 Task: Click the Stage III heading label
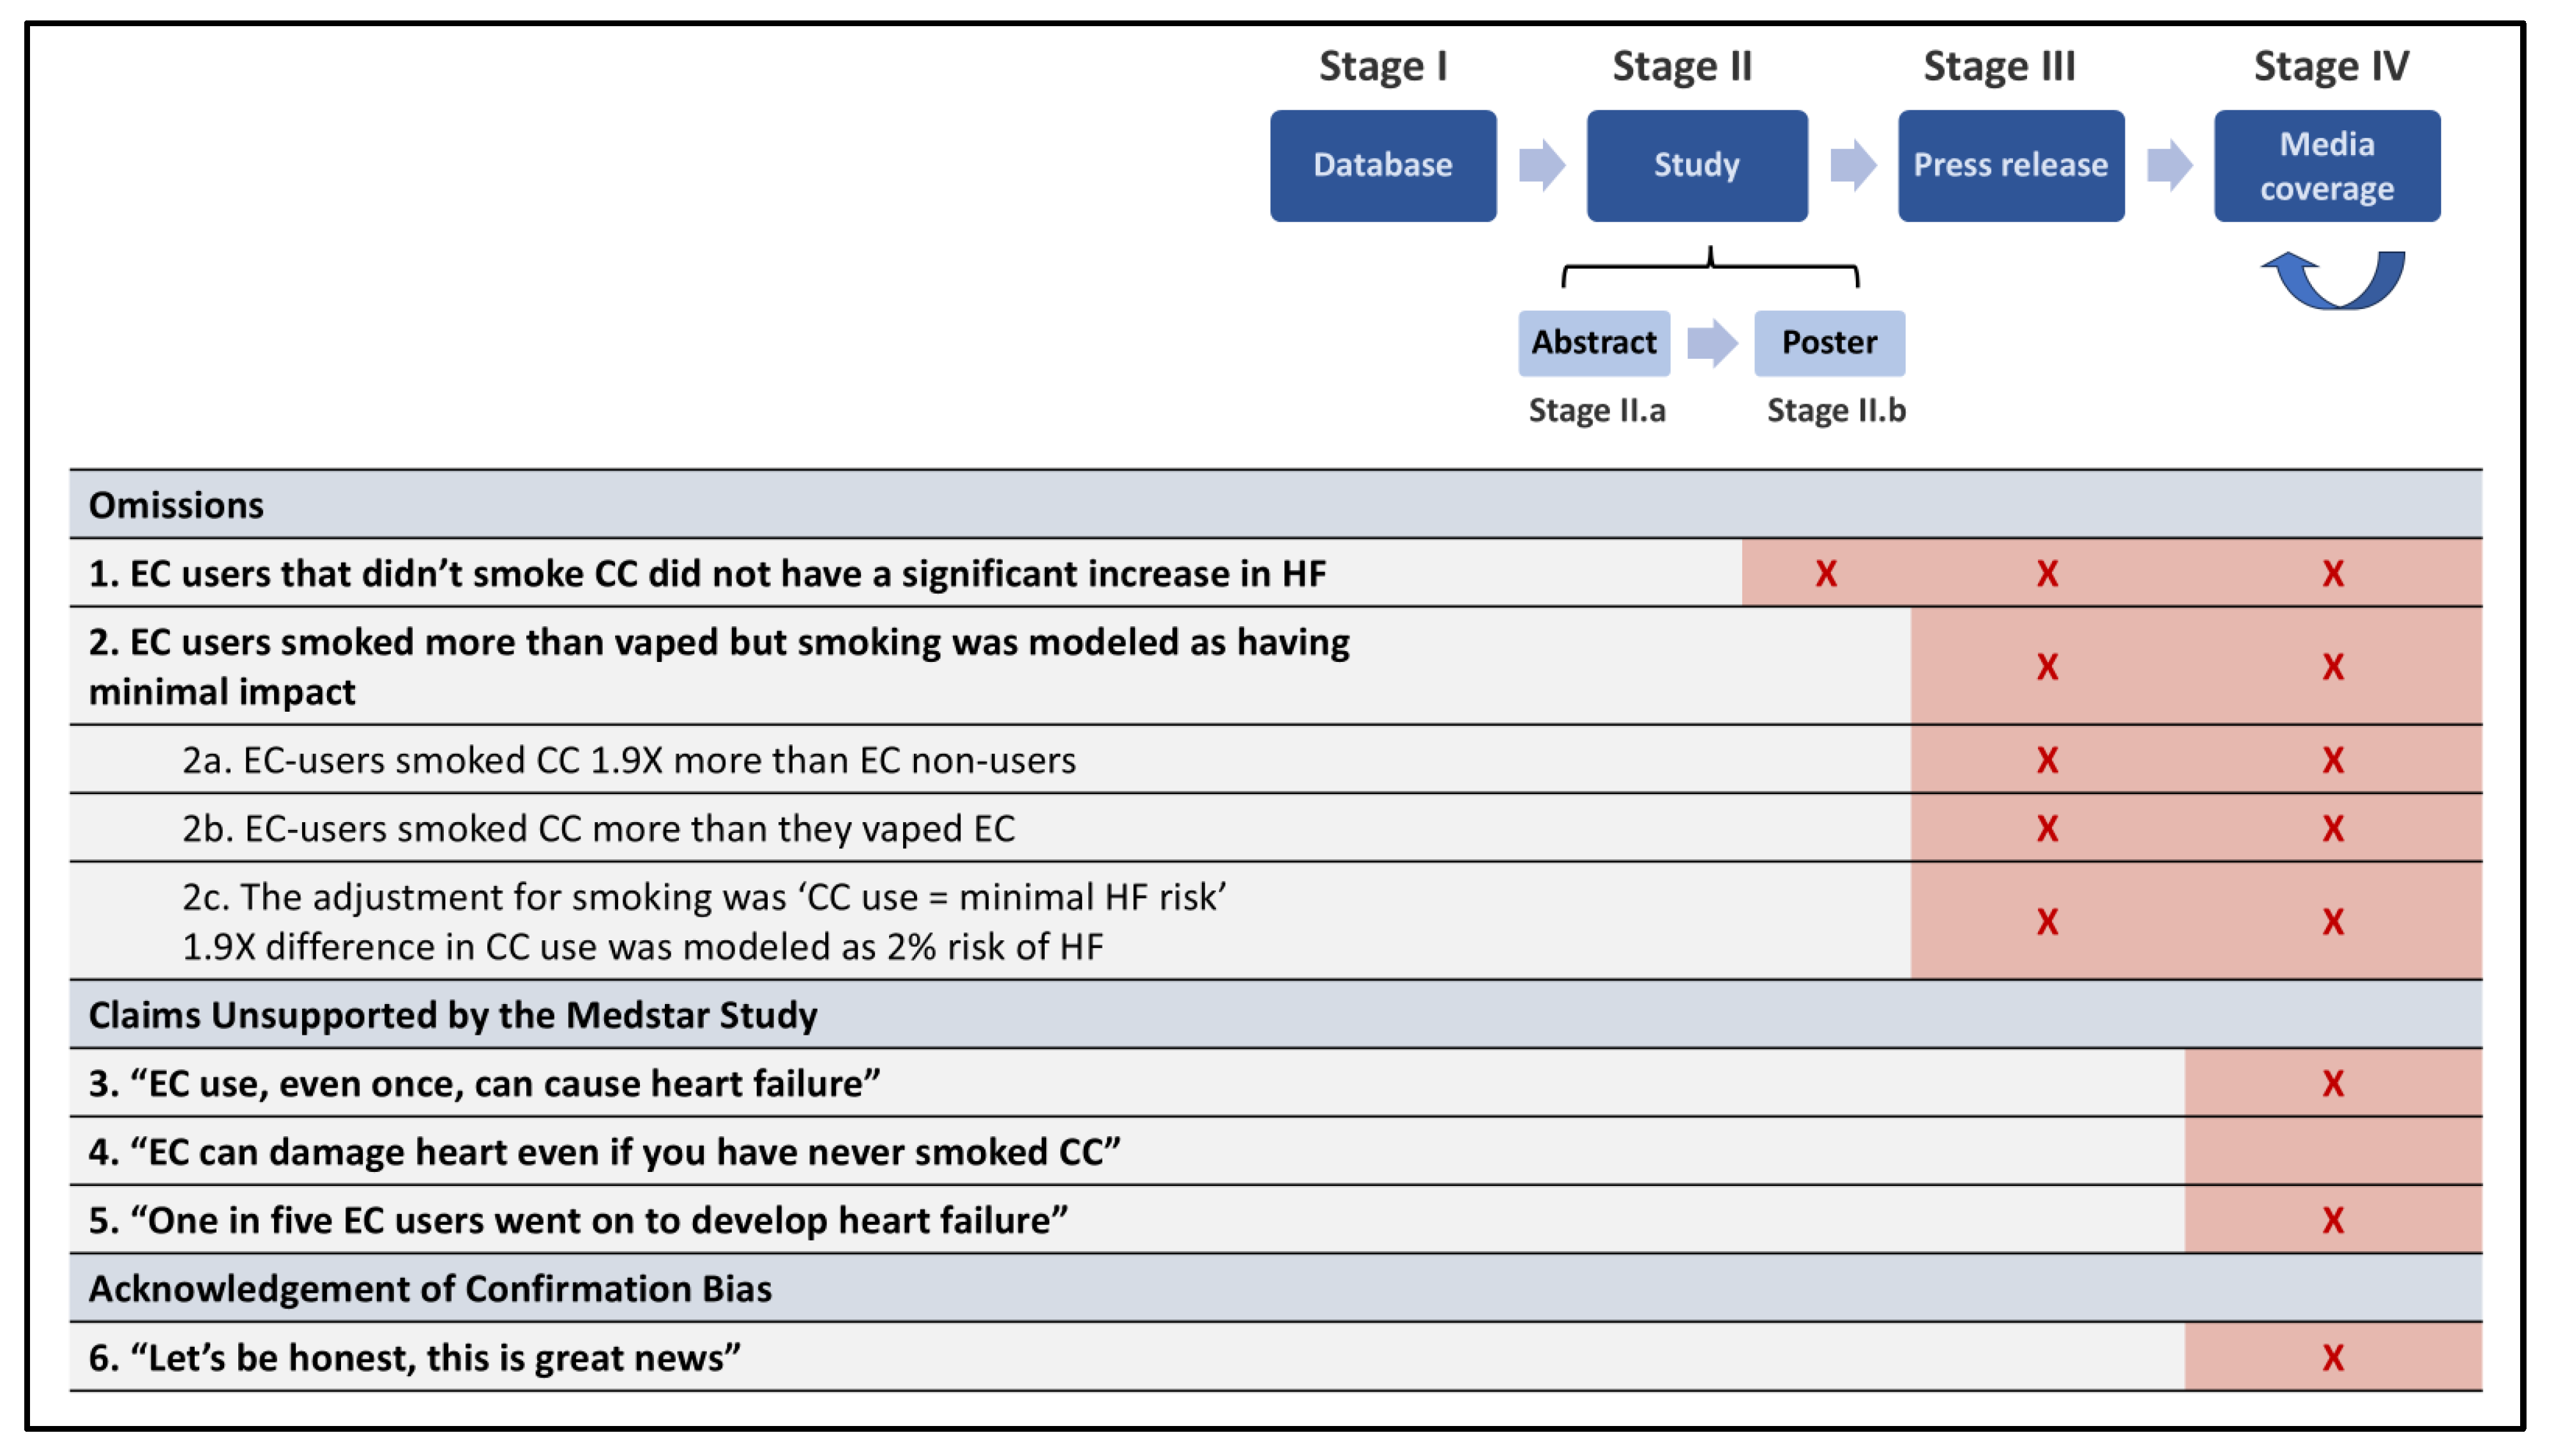[1999, 66]
